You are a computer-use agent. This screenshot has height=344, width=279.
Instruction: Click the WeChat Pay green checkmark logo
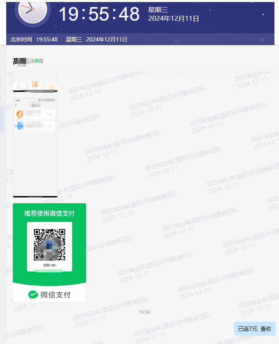tap(33, 295)
